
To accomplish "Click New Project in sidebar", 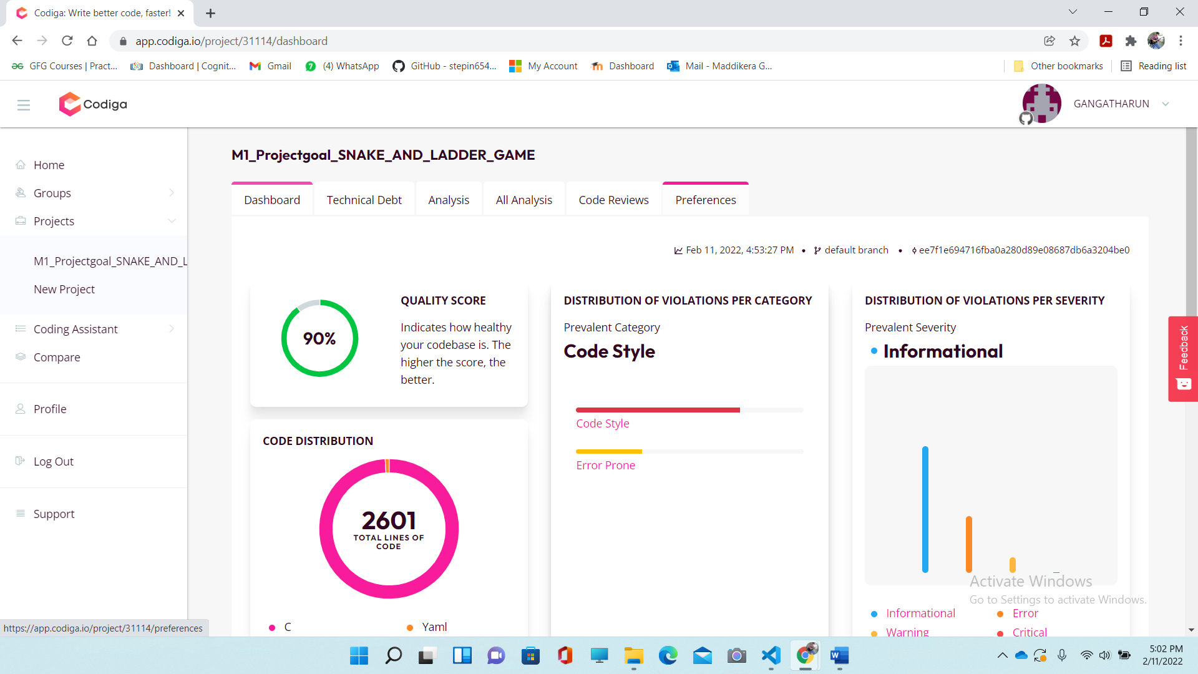I will click(64, 289).
